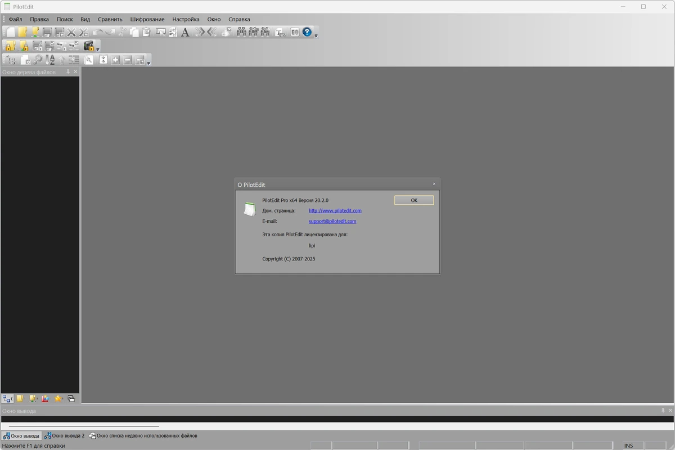Click the close file X icon

71,32
